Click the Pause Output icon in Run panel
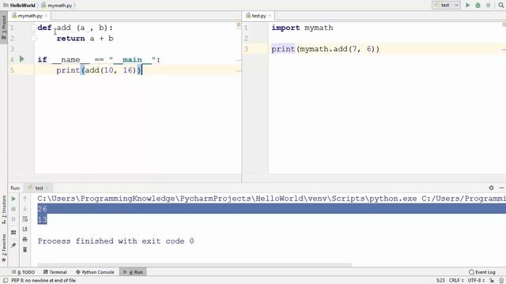506x284 pixels. coord(13,219)
